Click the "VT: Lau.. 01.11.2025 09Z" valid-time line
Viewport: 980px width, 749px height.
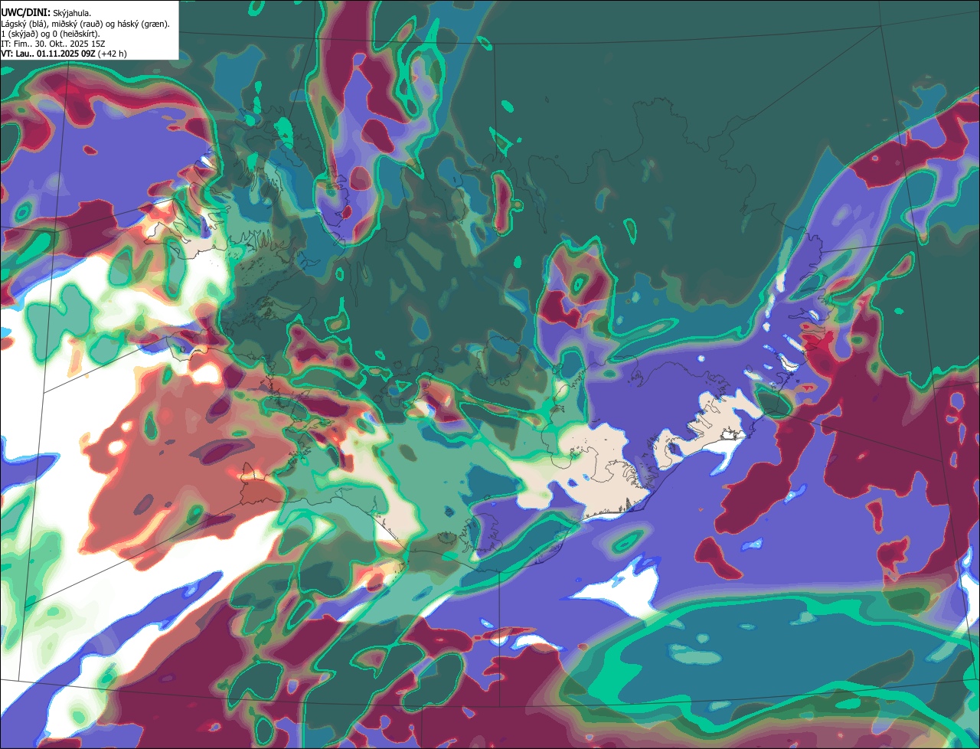click(64, 54)
